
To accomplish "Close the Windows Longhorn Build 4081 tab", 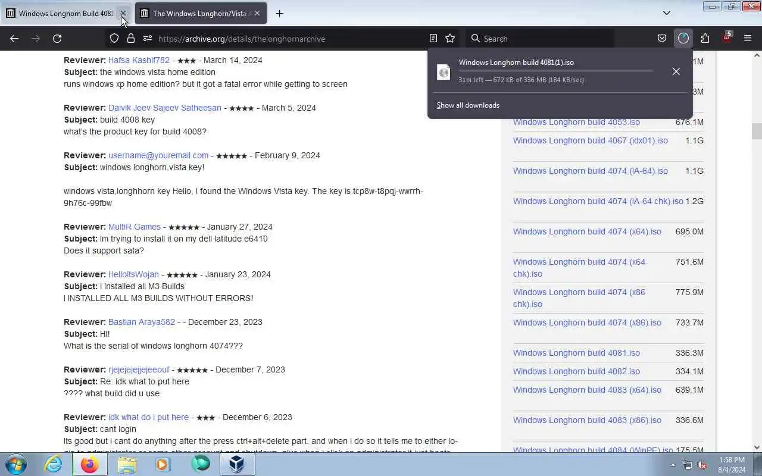I will coord(123,13).
